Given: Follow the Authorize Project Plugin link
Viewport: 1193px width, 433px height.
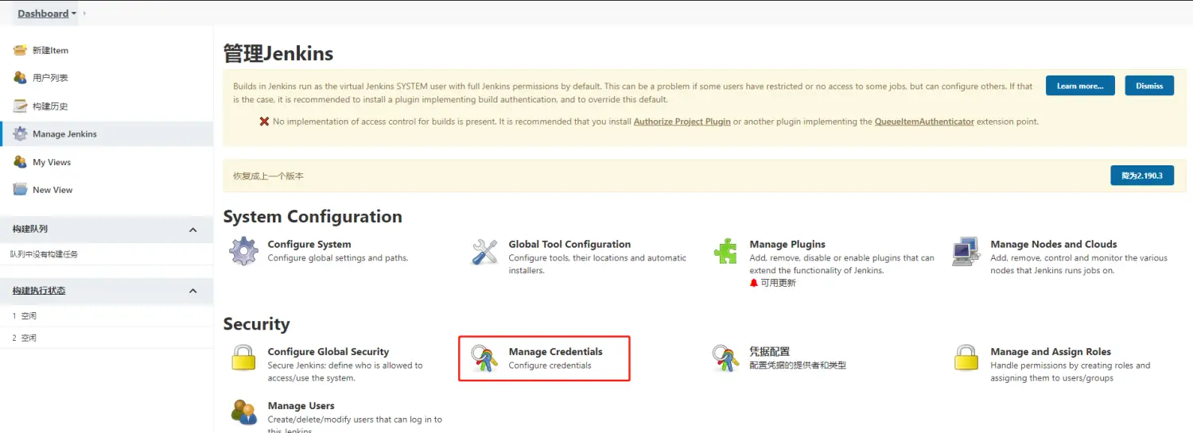Looking at the screenshot, I should tap(682, 122).
